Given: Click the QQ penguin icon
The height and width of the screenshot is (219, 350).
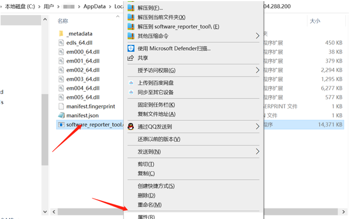Looking at the screenshot, I should click(131, 127).
